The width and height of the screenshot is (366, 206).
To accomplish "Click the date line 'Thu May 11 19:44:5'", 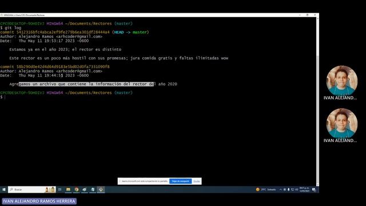I will point(45,76).
